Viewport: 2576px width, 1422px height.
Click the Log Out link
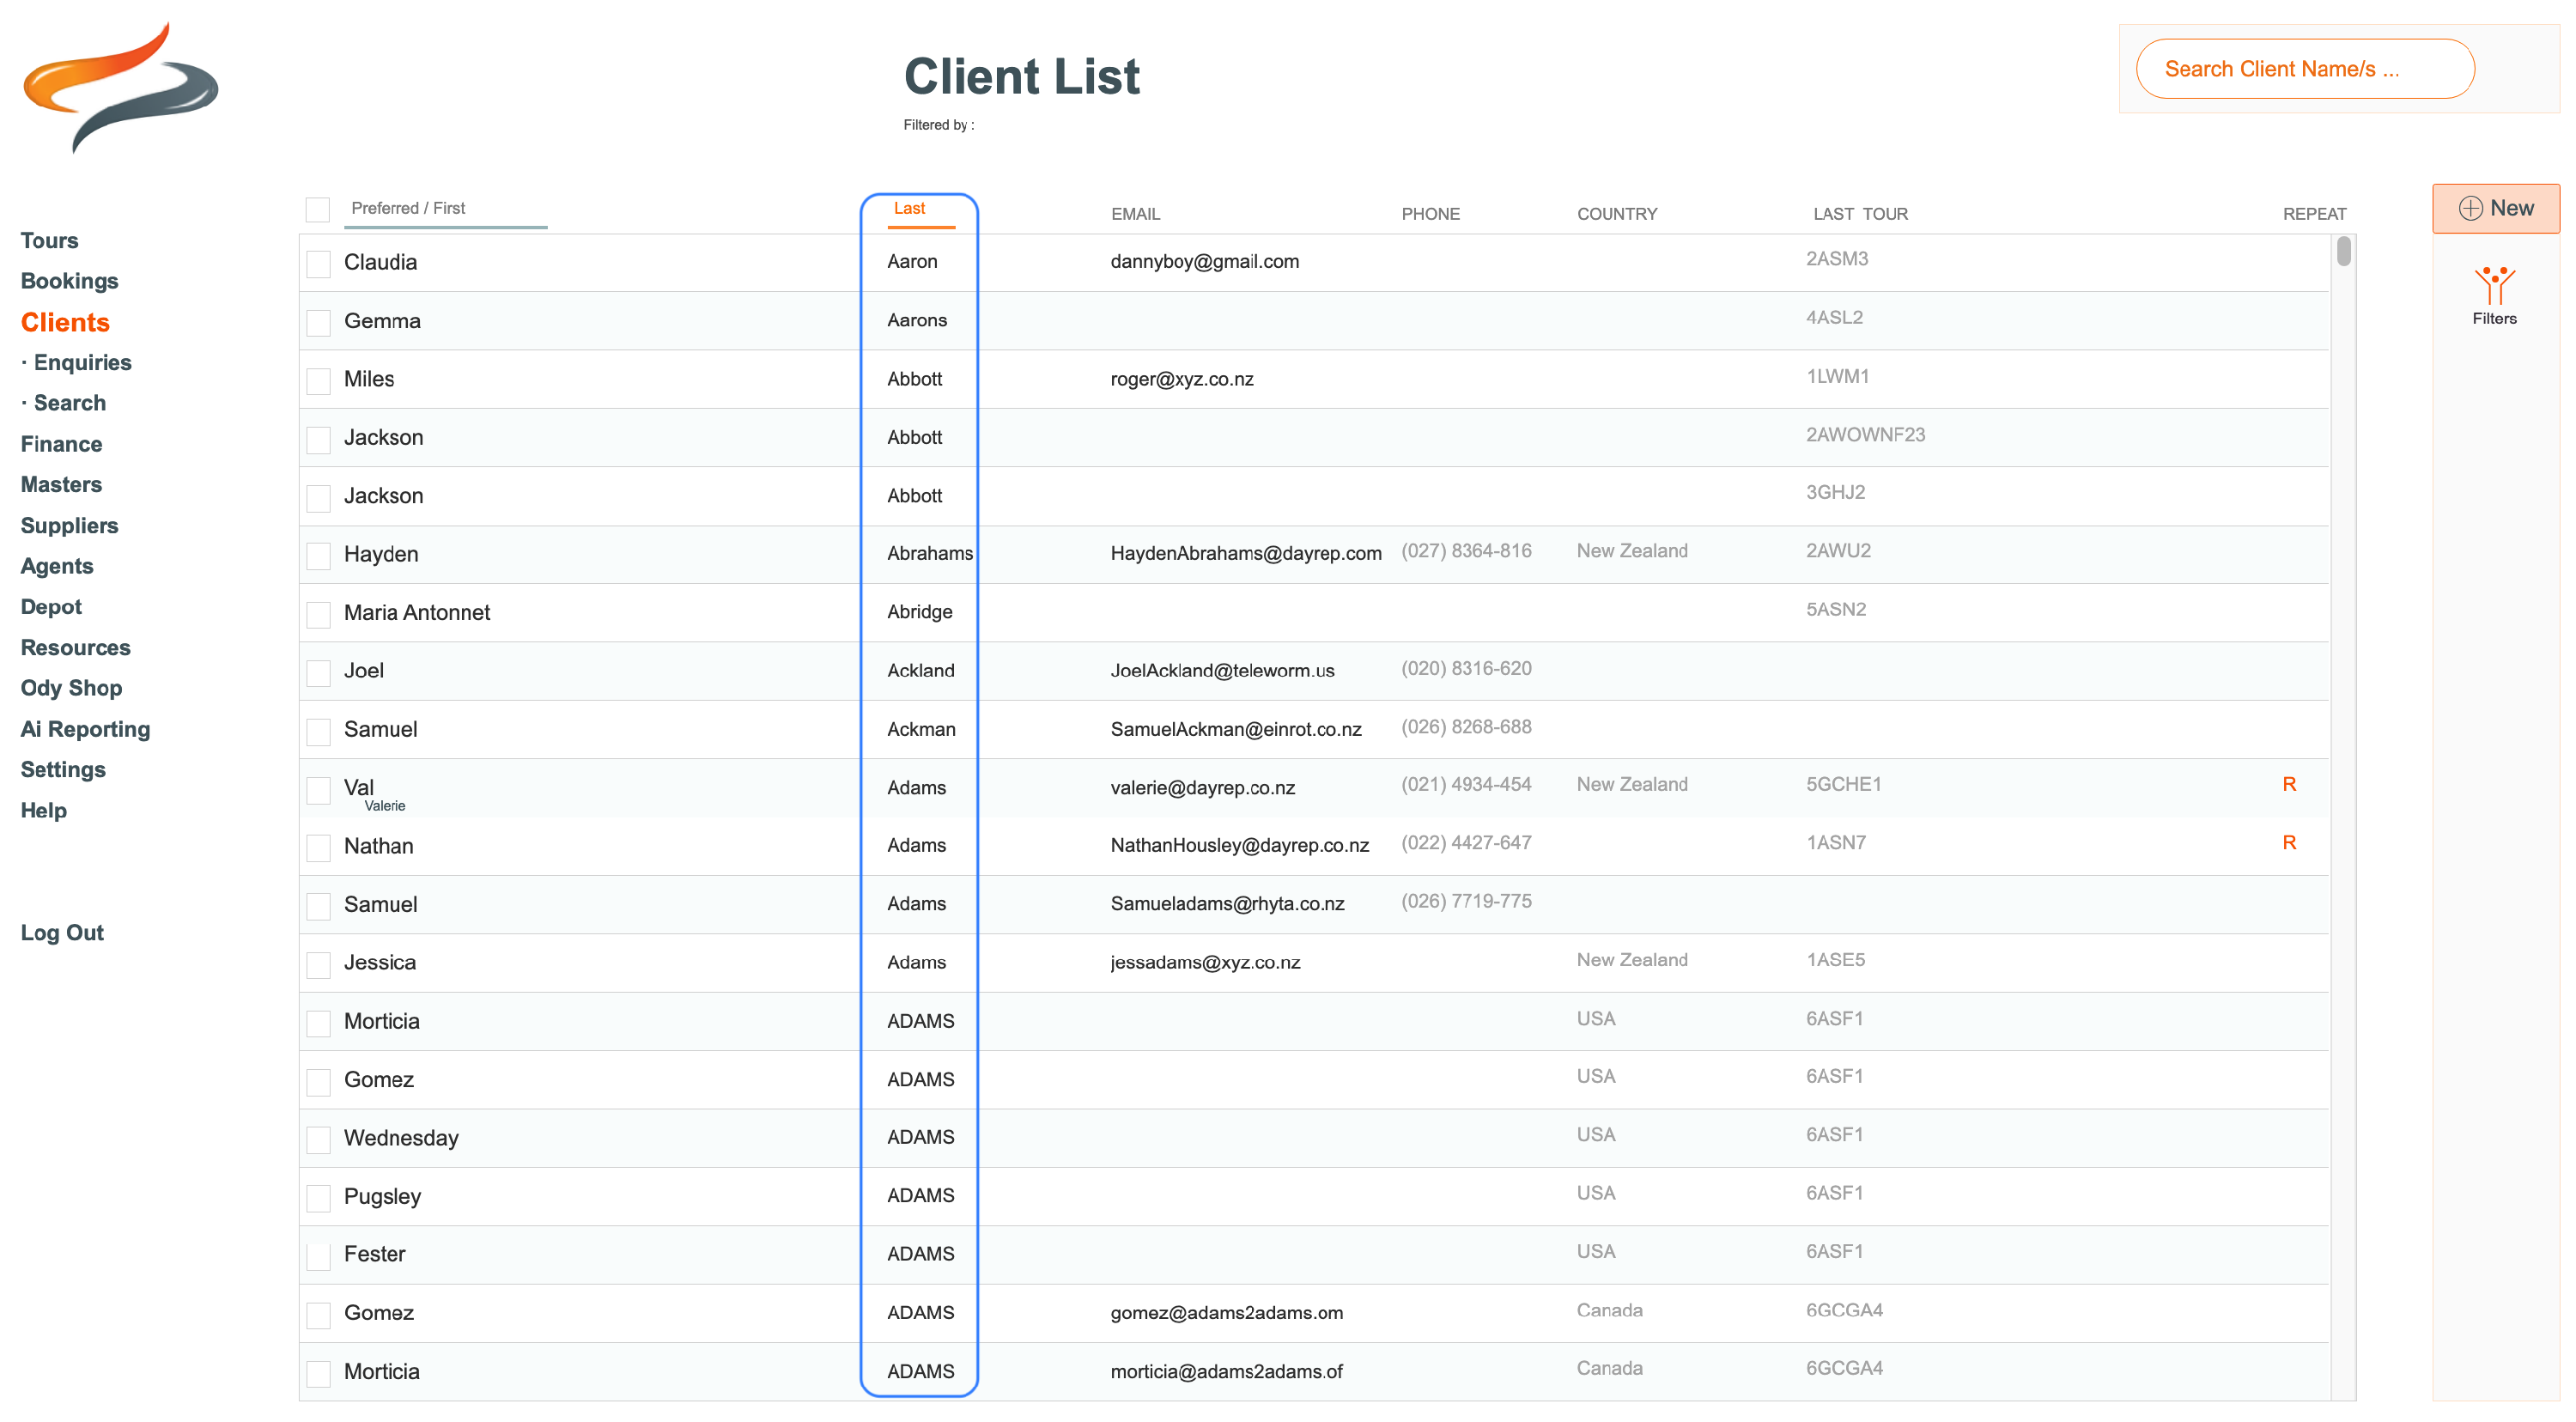tap(62, 932)
